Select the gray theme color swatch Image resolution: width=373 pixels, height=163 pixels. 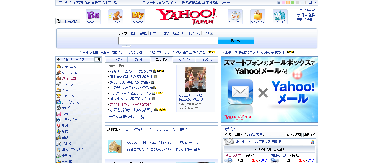point(298,3)
